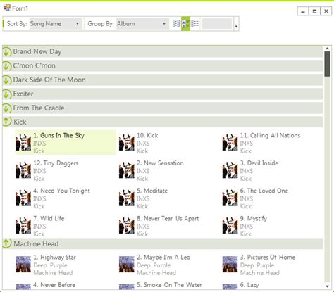Select song title '10. Kick'
Viewport: 334px width, 292px height.
pyautogui.click(x=147, y=136)
